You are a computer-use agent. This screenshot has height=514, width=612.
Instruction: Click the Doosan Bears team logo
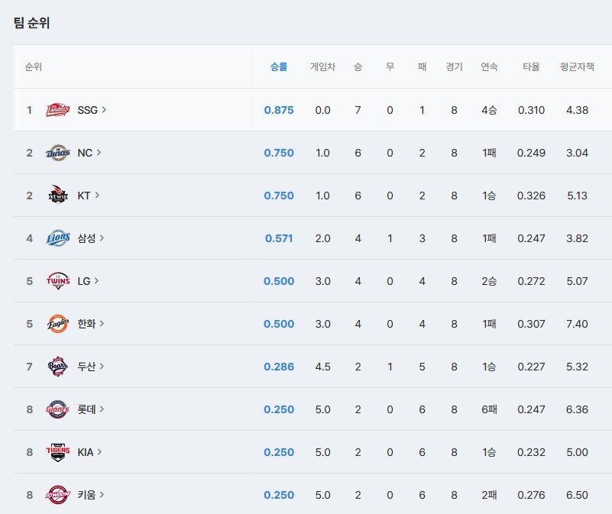(58, 367)
